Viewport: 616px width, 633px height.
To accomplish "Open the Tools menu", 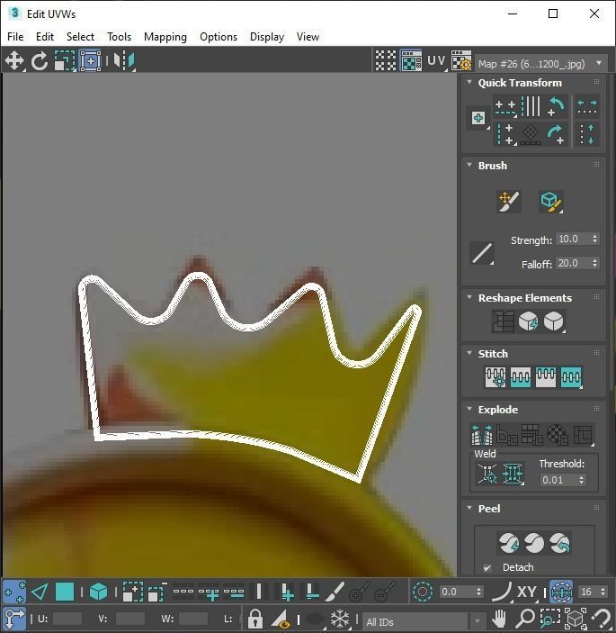I will coord(119,37).
